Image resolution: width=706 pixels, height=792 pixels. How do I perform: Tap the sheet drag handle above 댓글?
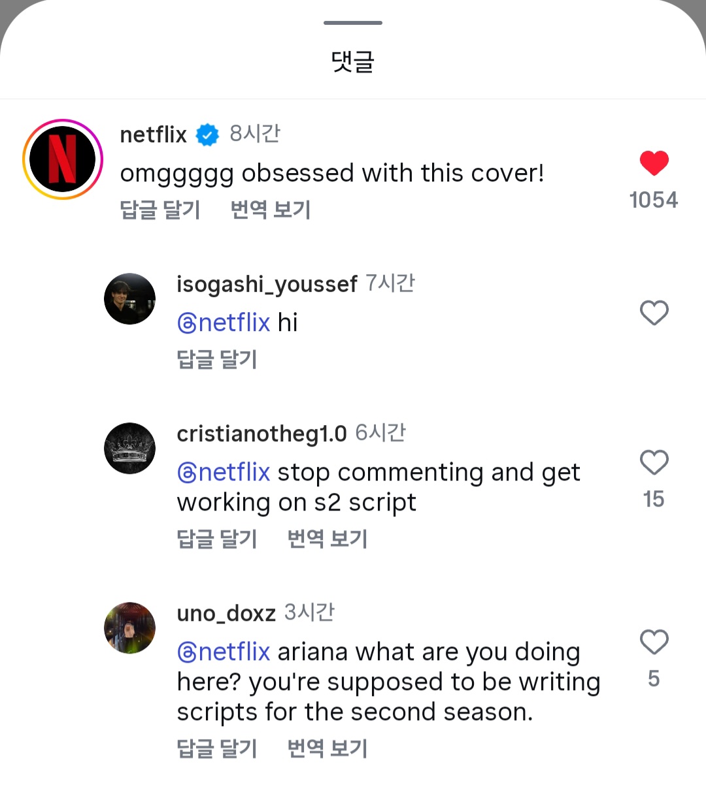click(x=353, y=23)
